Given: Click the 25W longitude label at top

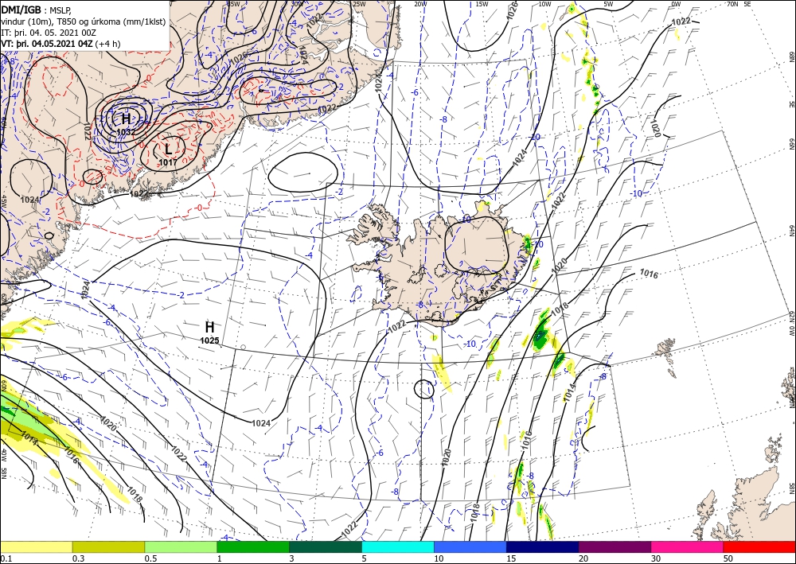Looking at the screenshot, I should [x=359, y=4].
